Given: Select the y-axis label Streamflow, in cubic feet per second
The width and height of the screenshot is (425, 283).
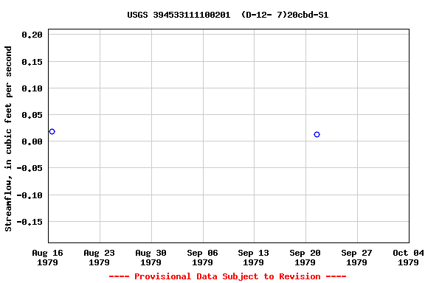Looking at the screenshot, I should tap(8, 139).
